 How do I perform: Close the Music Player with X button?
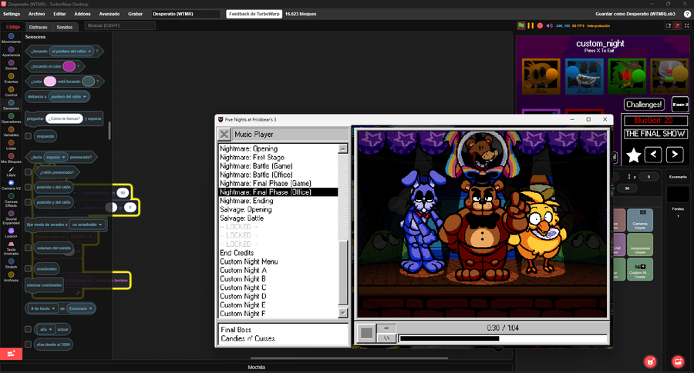pyautogui.click(x=224, y=134)
